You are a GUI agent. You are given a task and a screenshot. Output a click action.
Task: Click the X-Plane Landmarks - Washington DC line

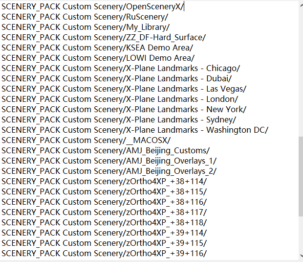(x=134, y=130)
